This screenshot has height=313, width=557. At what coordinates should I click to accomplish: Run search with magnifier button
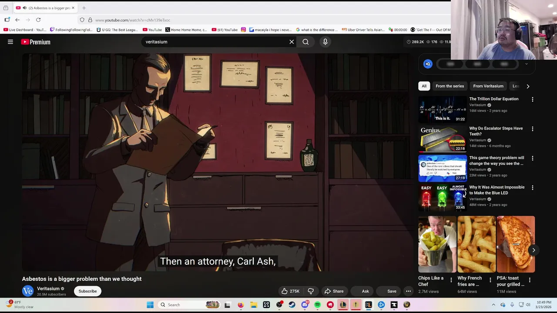(x=305, y=42)
